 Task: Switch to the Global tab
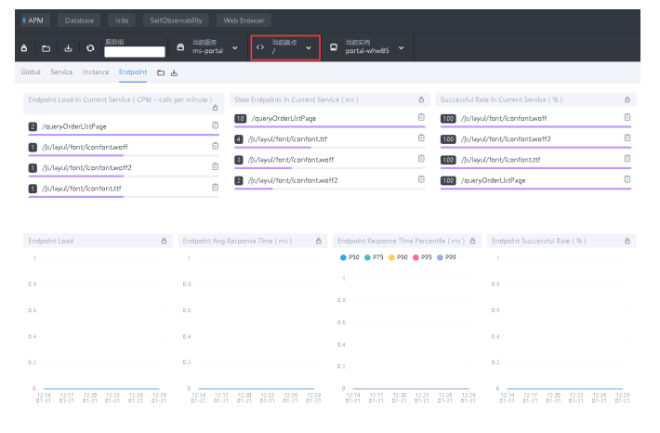coord(31,72)
